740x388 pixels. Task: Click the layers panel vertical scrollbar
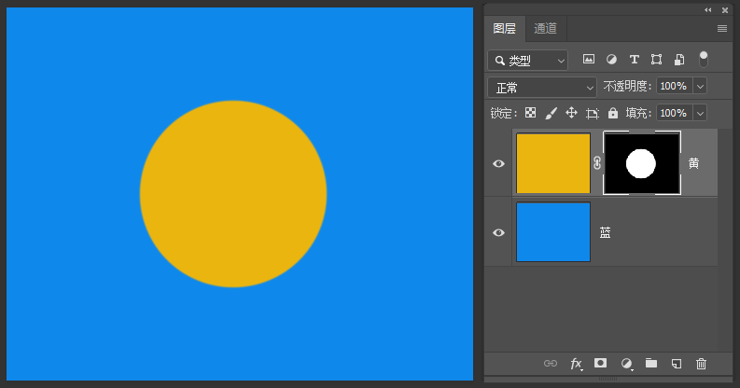point(726,240)
